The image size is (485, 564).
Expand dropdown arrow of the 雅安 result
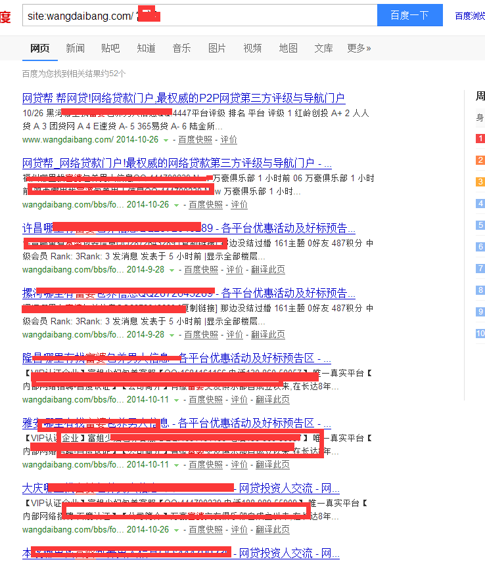[176, 466]
